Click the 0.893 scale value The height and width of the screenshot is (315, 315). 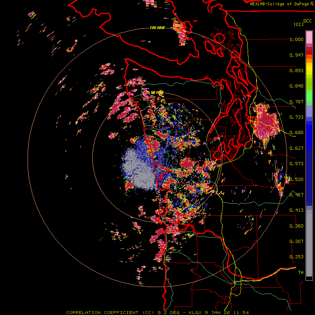(296, 70)
